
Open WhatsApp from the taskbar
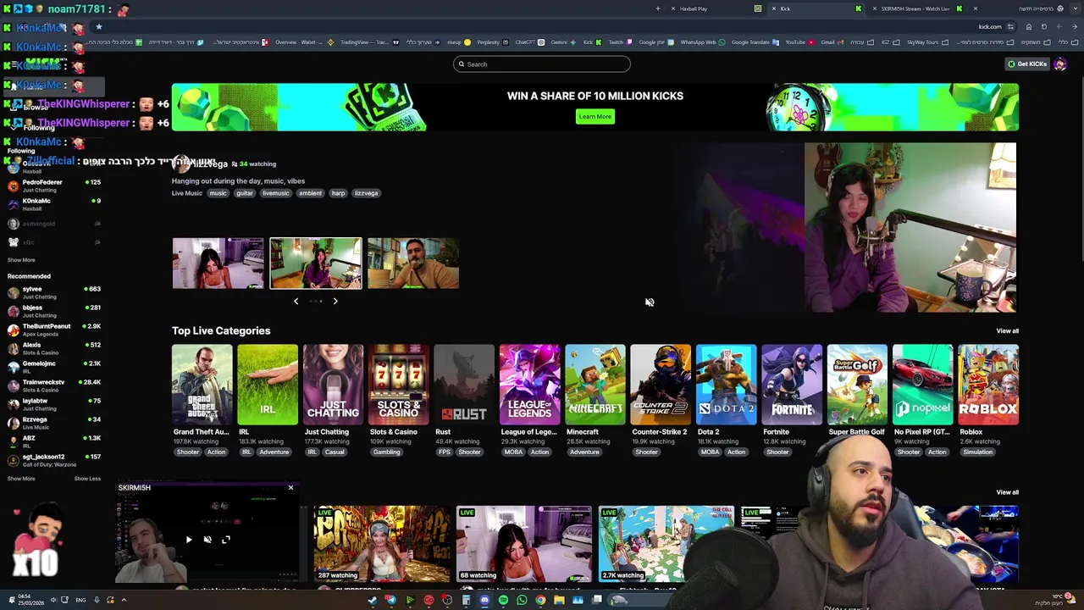click(x=522, y=601)
